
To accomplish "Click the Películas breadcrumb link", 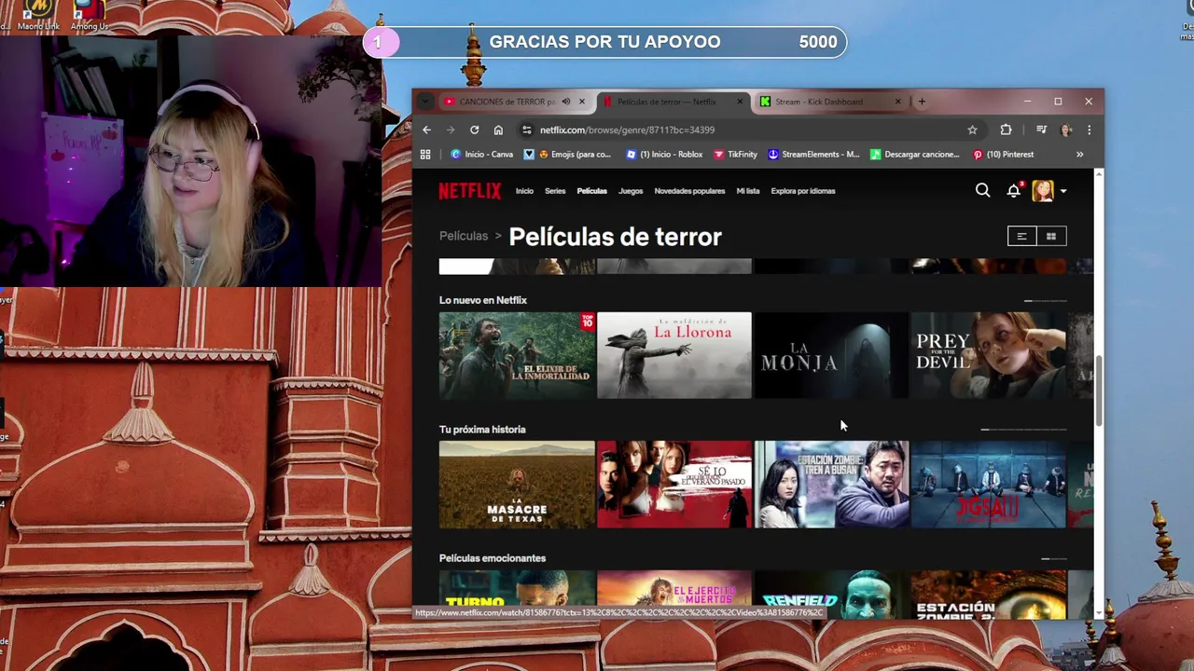I will coord(464,236).
